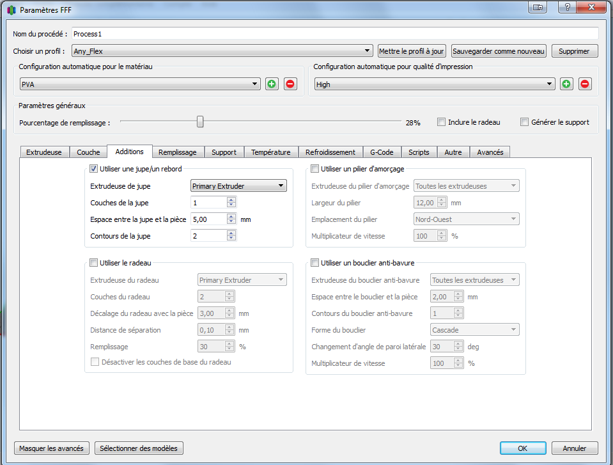613x465 pixels.
Task: Open the Choisir un profil dropdown
Action: click(x=222, y=51)
